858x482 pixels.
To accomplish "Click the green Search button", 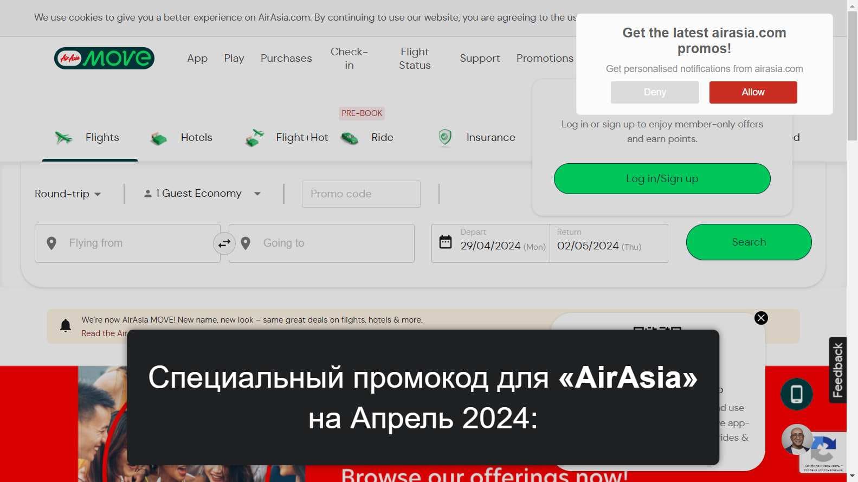I will [x=749, y=242].
